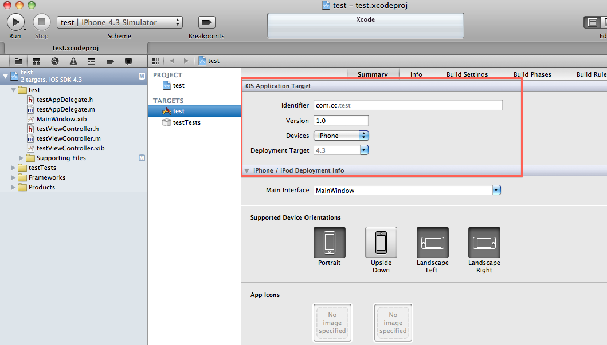This screenshot has width=607, height=345.
Task: Select testAppDelegate.h file
Action: tap(64, 100)
